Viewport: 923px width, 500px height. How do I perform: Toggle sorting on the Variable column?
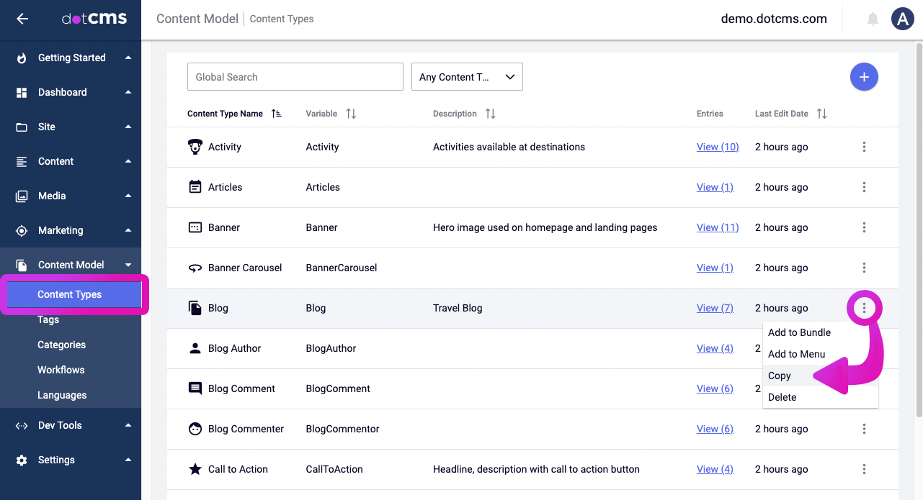[351, 114]
